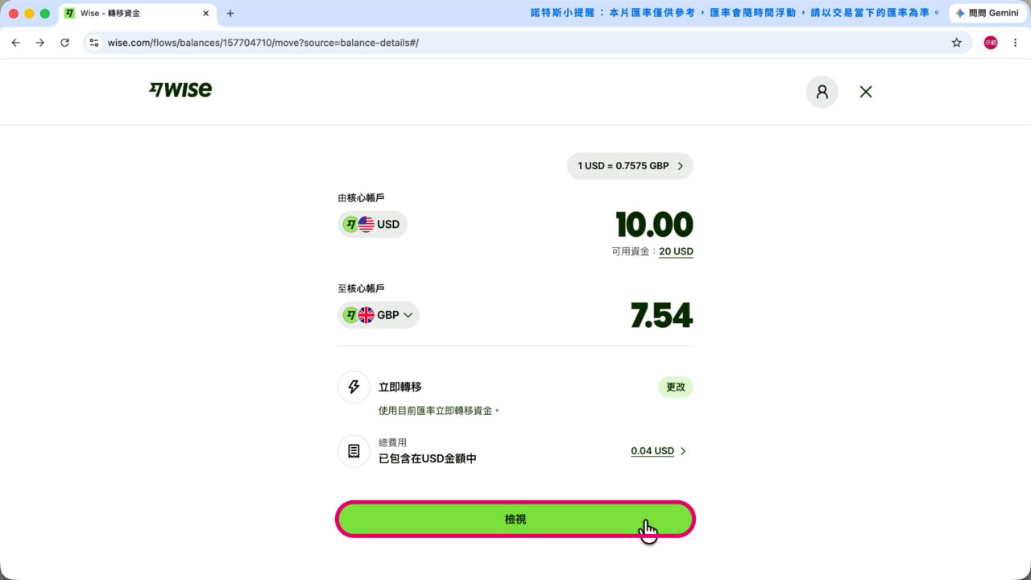The image size is (1031, 580).
Task: Click the 7.54 target amount field
Action: click(x=662, y=316)
